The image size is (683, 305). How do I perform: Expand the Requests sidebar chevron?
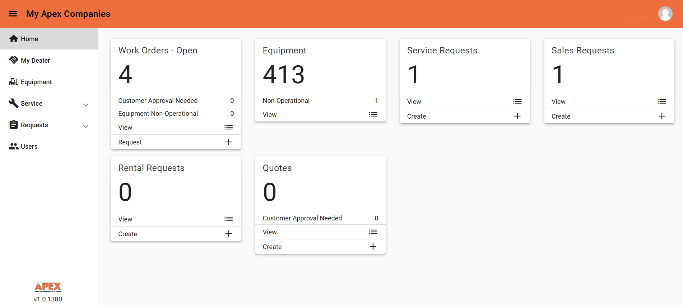86,126
